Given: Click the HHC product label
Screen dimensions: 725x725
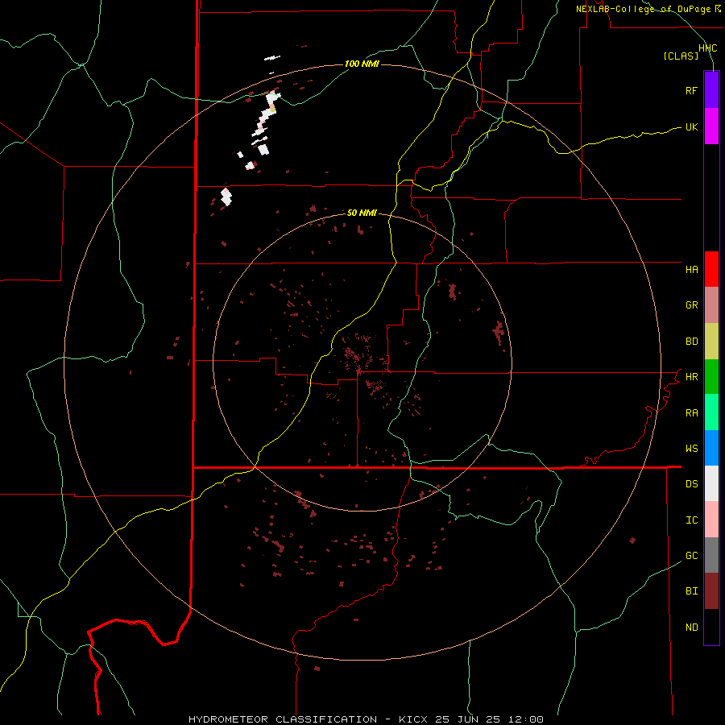Looking at the screenshot, I should click(707, 48).
